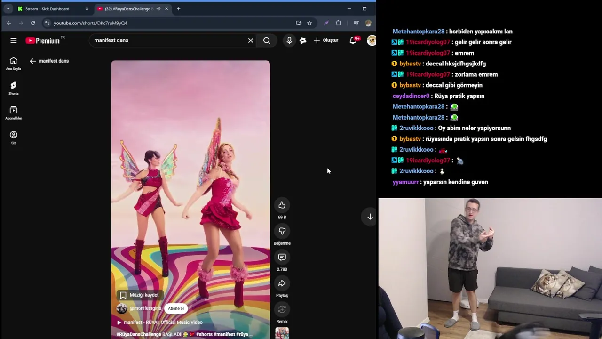Open the Chrome profile avatar
Viewport: 602px width, 339px height.
tap(368, 23)
